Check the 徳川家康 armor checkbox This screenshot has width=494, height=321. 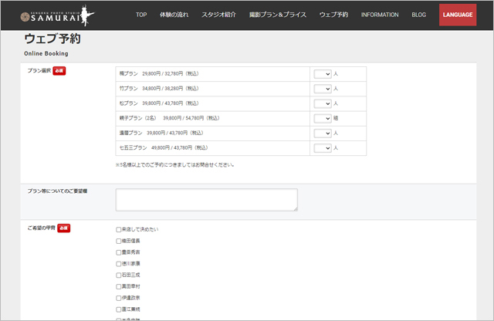(118, 264)
